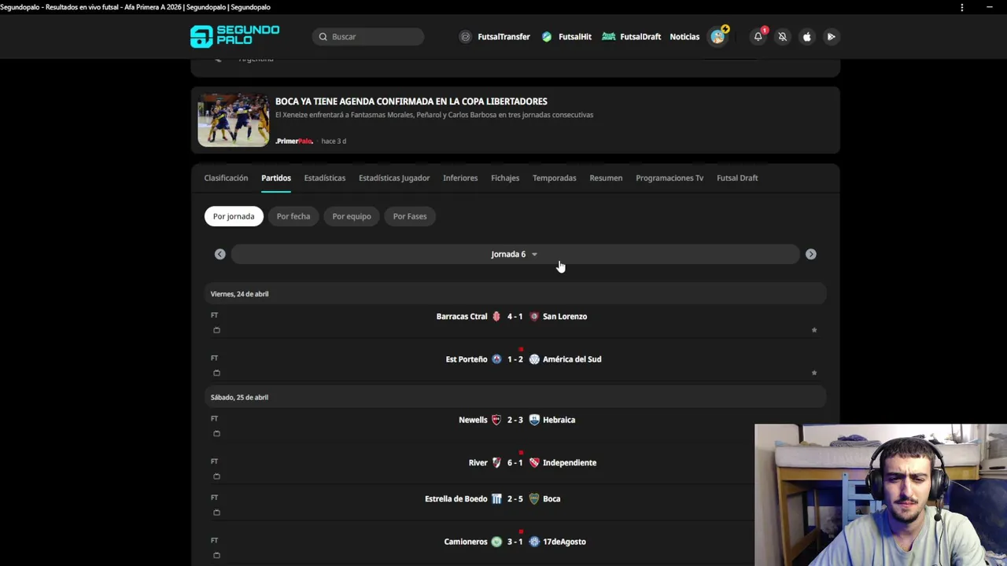The width and height of the screenshot is (1007, 566).
Task: Open the 4 - 1 Barracas score
Action: (x=515, y=317)
